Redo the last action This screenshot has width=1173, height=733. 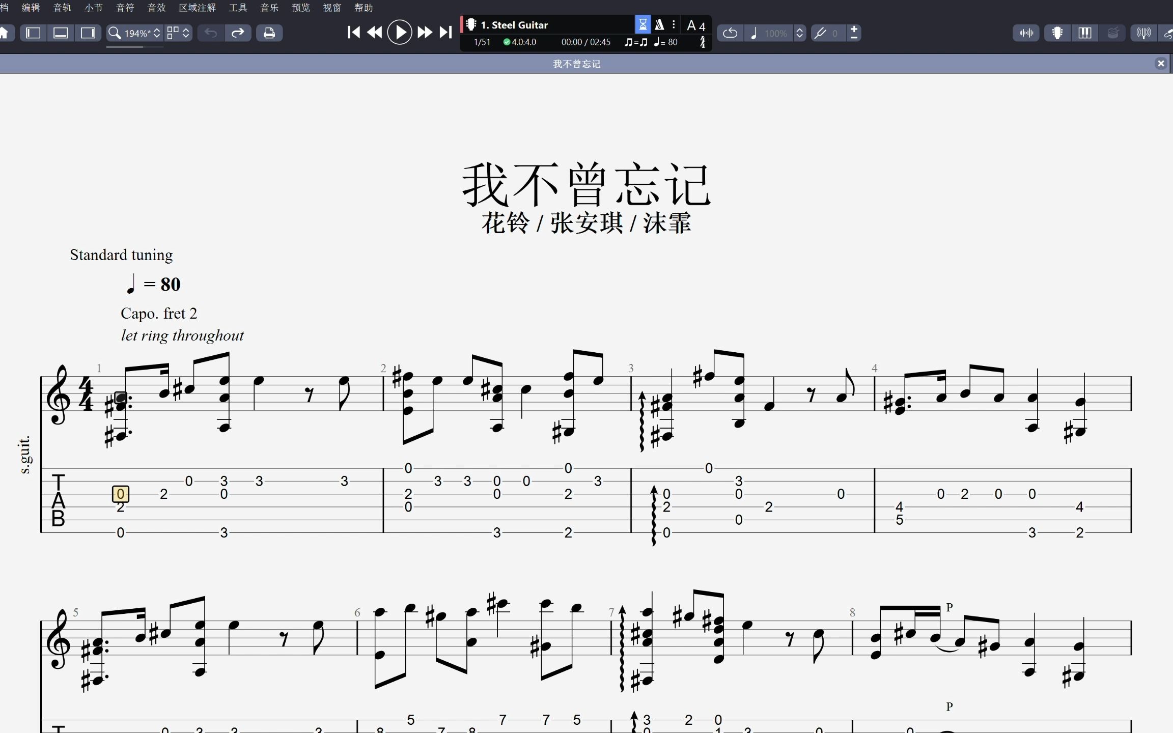coord(238,33)
